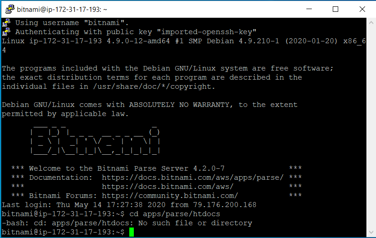Maximize the PuTTY terminal window

coord(335,9)
